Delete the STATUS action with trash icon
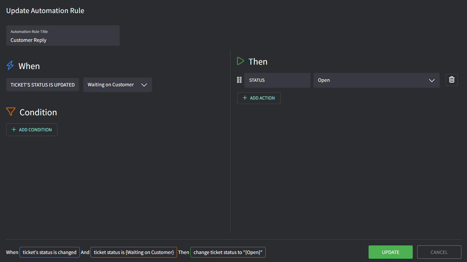The image size is (467, 262). tap(452, 80)
